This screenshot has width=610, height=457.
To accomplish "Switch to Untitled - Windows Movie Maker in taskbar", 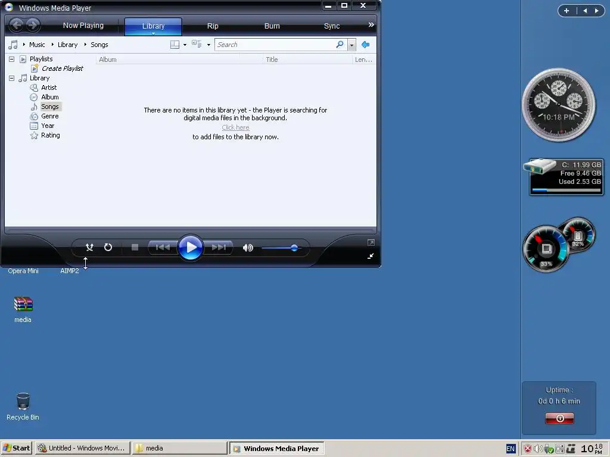I will click(x=82, y=448).
